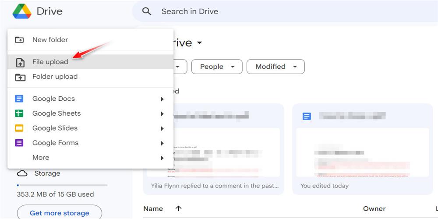Viewport: 438px width, 219px height.
Task: Click the yellow Google Slides icon
Action: tap(19, 128)
